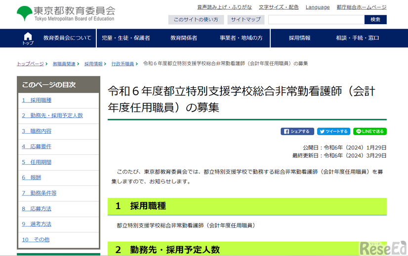
Task: Jump to section 1 採用職種 in contents
Action: click(37, 100)
